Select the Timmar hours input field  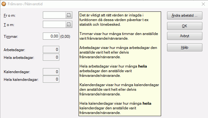coord(51,36)
